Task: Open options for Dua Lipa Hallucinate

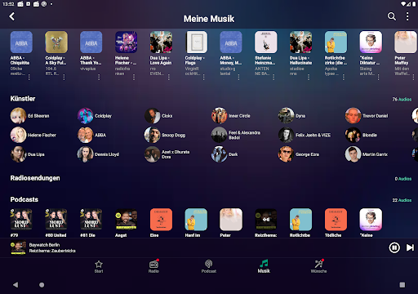Action: [x=309, y=78]
